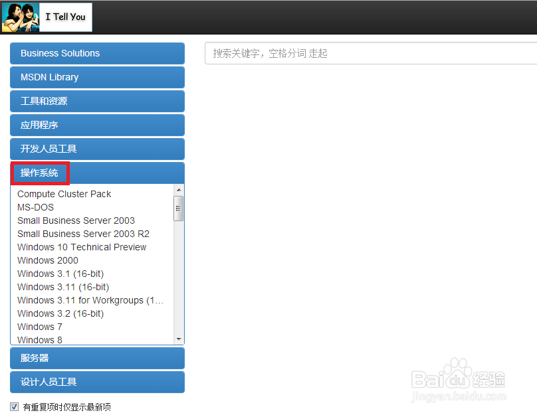
Task: Choose Windows 3.11 (16-bit)
Action: coord(63,288)
